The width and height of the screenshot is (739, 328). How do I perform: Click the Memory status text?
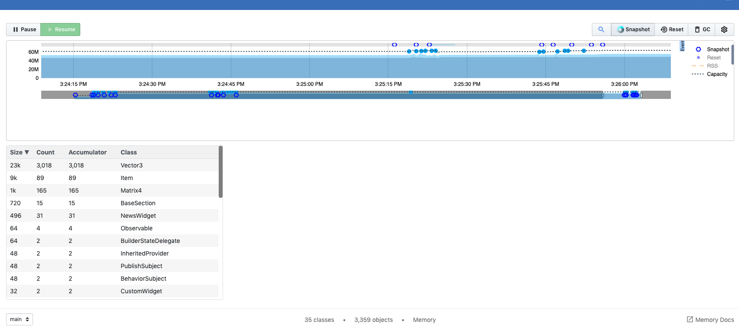[x=424, y=320]
